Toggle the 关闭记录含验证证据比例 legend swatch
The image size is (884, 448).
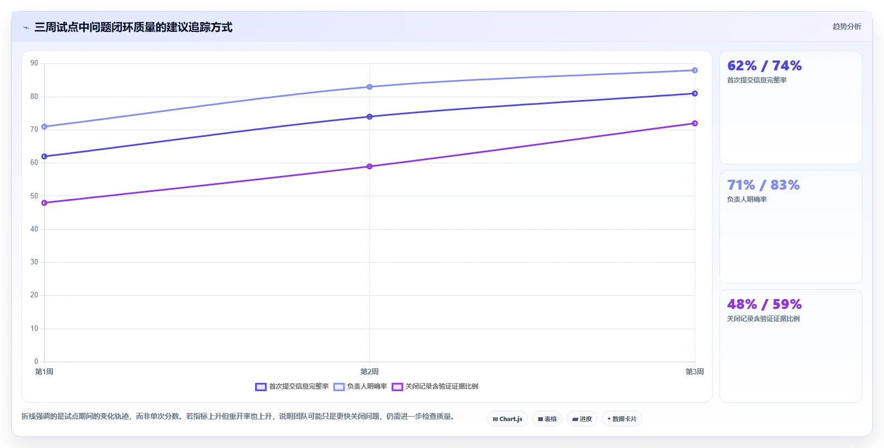click(397, 387)
